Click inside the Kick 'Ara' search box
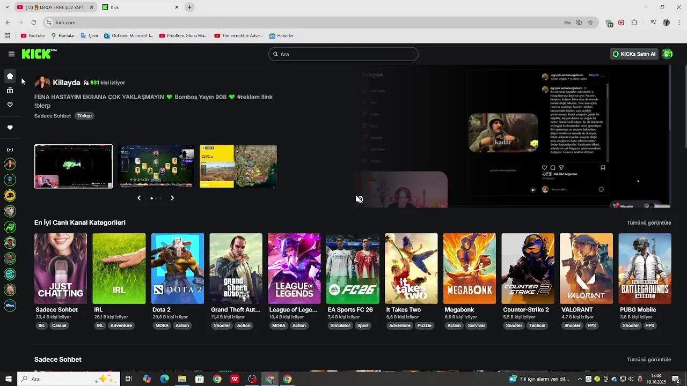This screenshot has width=687, height=386. [343, 54]
